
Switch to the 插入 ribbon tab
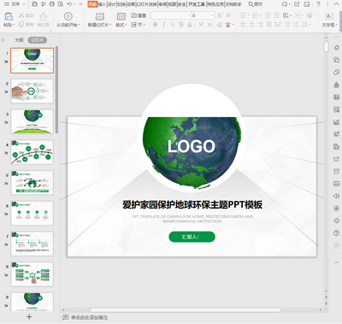click(x=102, y=4)
